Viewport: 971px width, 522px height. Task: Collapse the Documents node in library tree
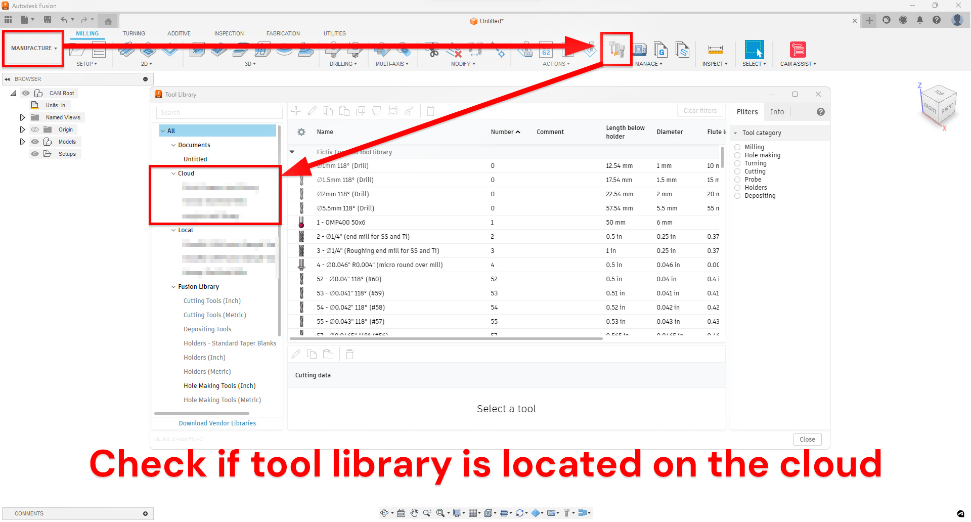tap(173, 145)
